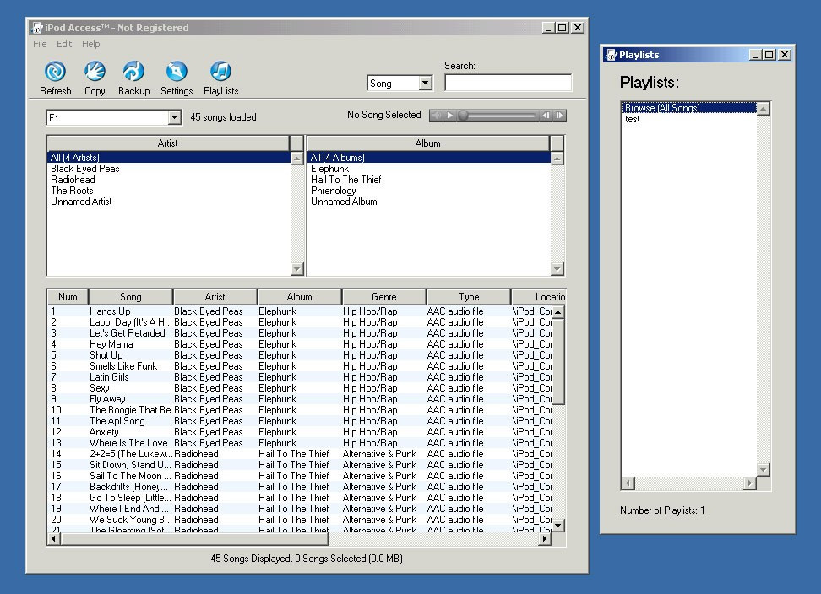Viewport: 821px width, 594px height.
Task: Open the Settings icon in toolbar
Action: click(176, 72)
